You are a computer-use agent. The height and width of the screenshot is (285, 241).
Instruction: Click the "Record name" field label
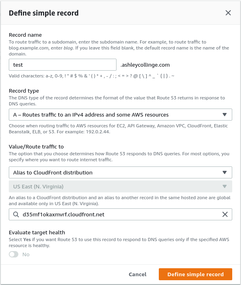25,35
